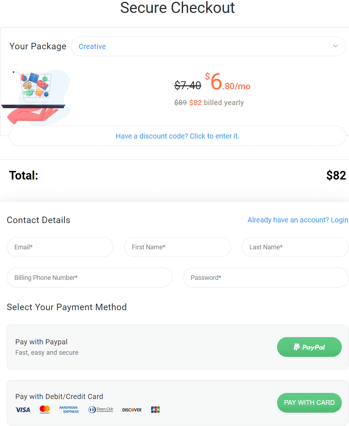
Task: Click the Visa card logo
Action: point(23,409)
